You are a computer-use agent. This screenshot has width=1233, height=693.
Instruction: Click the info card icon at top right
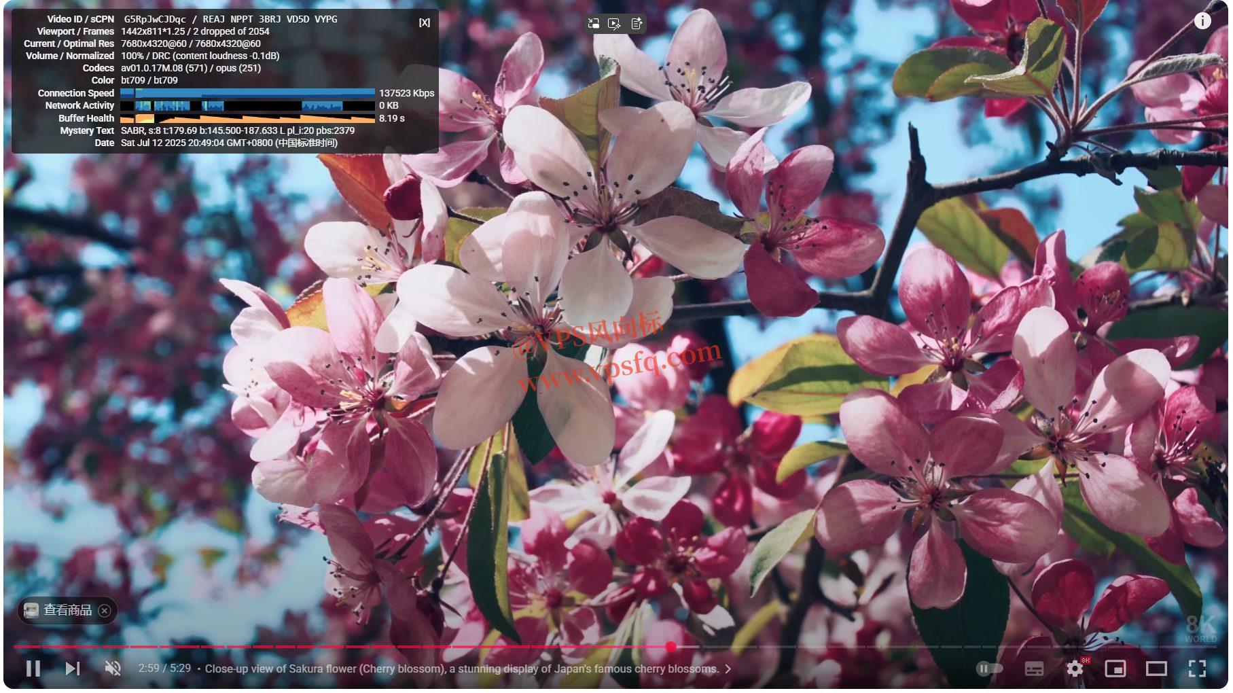point(1202,21)
